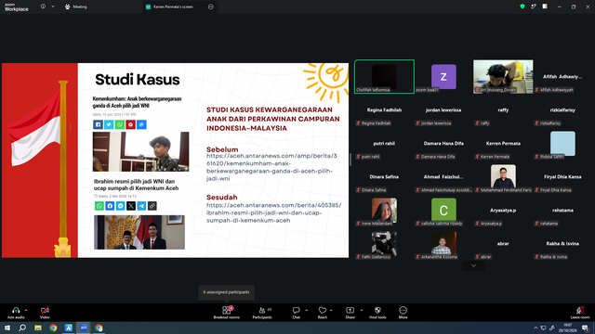This screenshot has height=334, width=595.
Task: Click the 6 unassigned participants tooltip
Action: [226, 292]
